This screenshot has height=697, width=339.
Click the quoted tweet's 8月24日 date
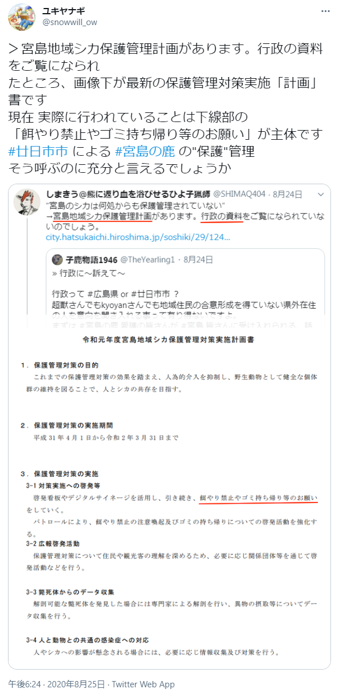click(287, 194)
